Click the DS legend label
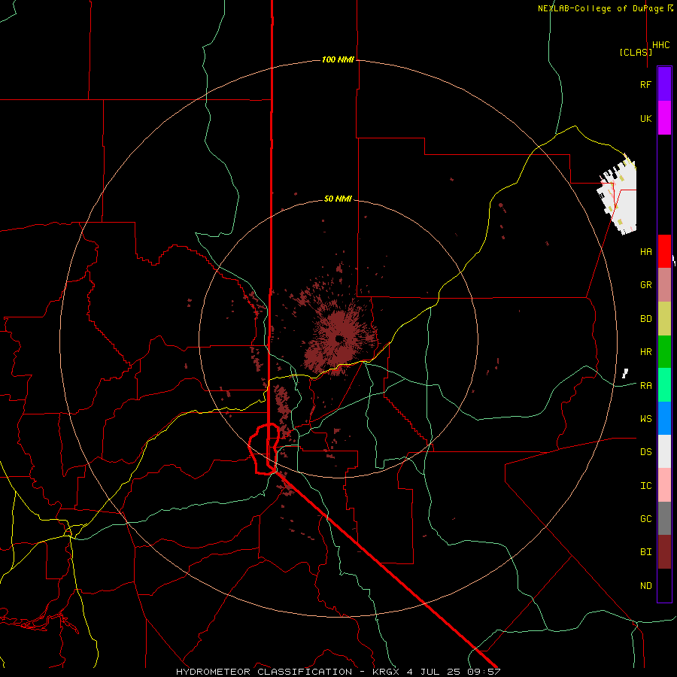The image size is (677, 677). [x=645, y=452]
